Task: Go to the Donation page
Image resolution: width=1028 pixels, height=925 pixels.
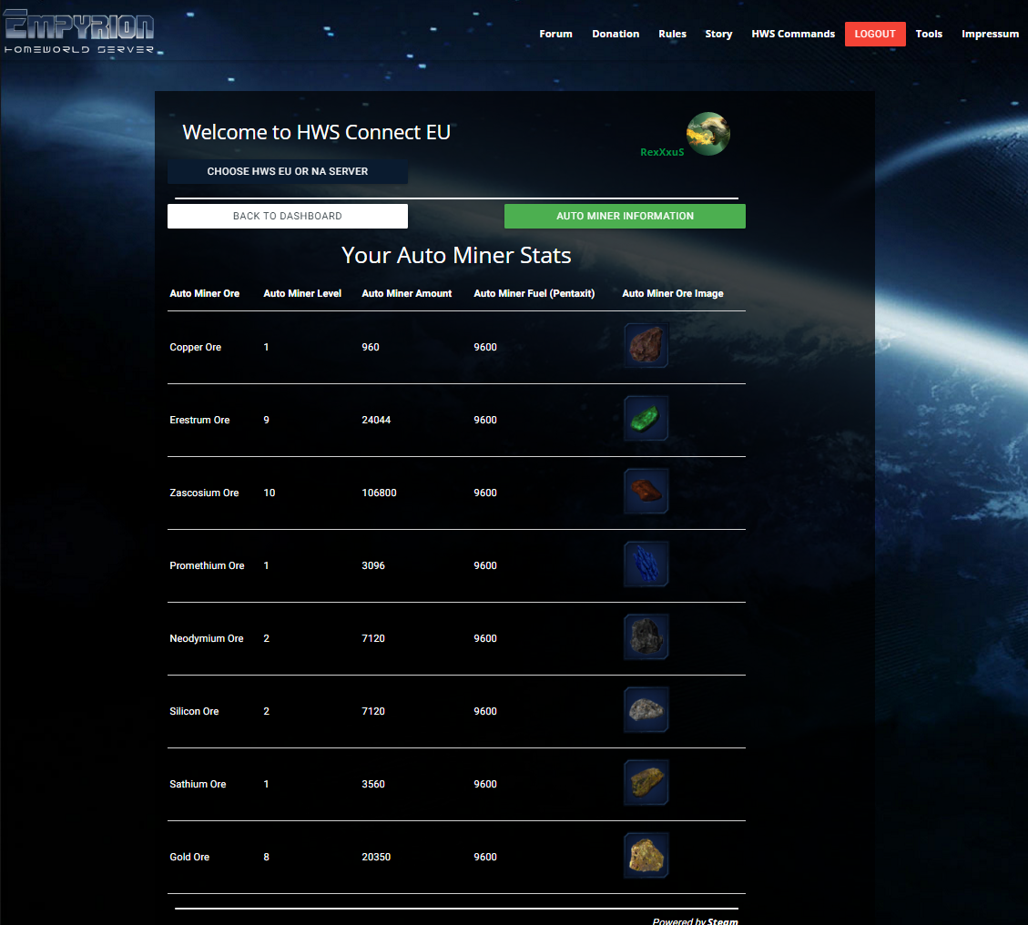Action: [x=615, y=34]
